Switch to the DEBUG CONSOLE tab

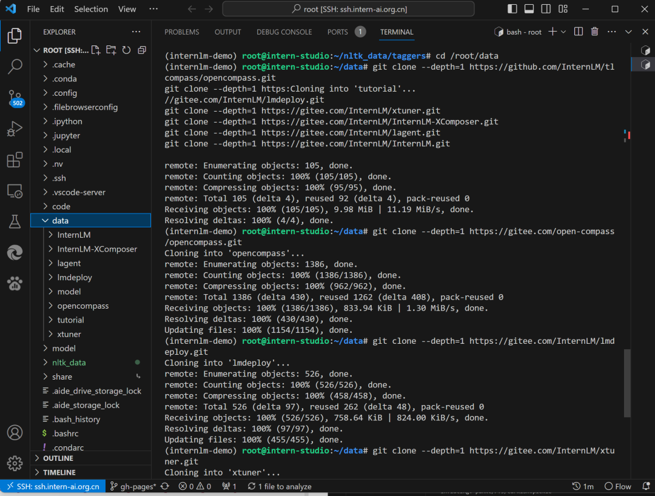(284, 32)
